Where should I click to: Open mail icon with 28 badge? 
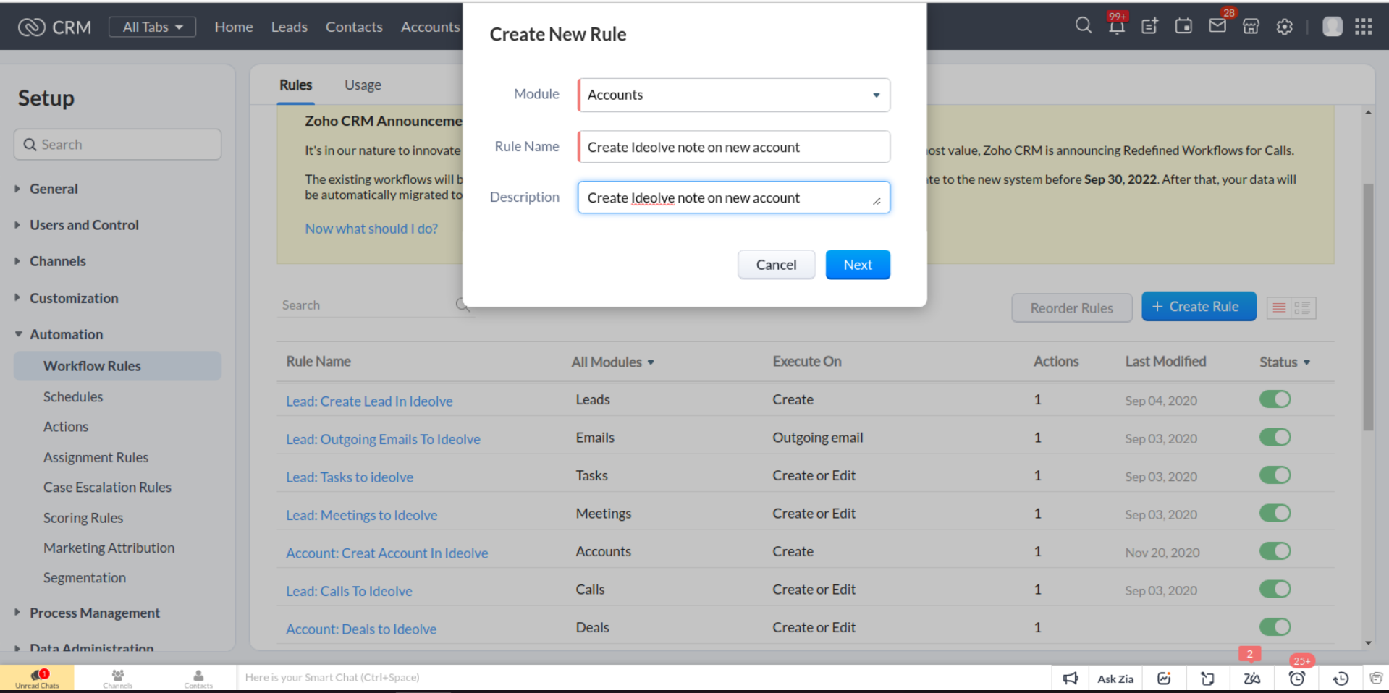pos(1217,26)
